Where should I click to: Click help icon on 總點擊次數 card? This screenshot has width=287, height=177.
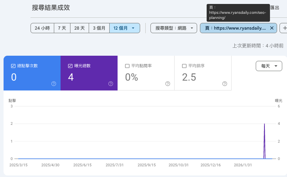click(x=53, y=84)
